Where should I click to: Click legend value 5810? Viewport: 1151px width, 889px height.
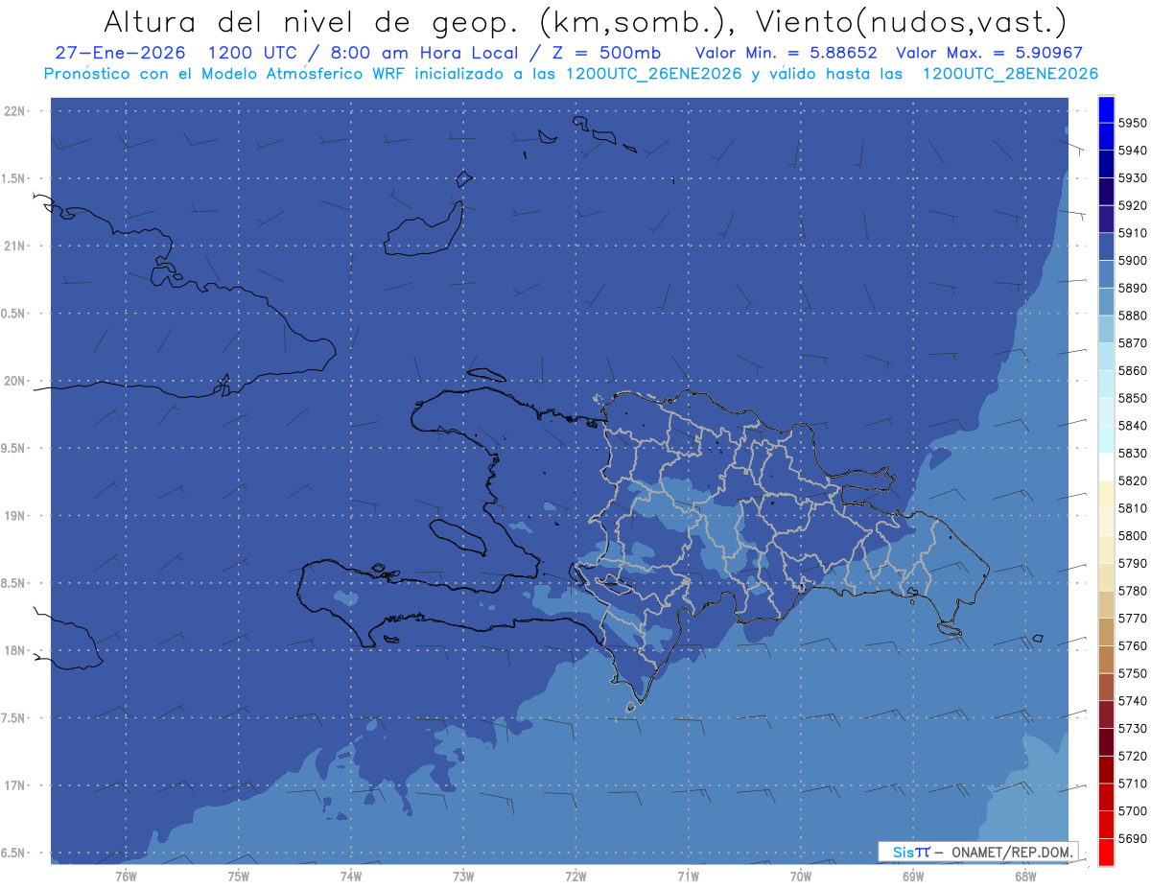pos(1132,508)
